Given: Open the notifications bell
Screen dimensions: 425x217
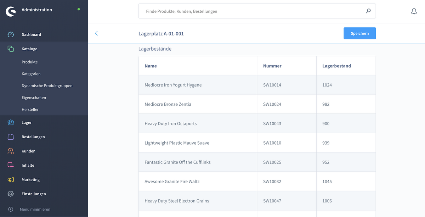Looking at the screenshot, I should 414,11.
